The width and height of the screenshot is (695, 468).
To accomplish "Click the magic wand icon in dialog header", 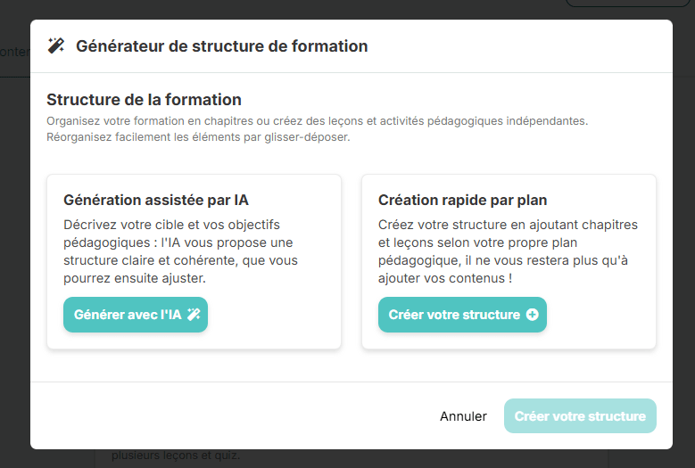I will 56,46.
